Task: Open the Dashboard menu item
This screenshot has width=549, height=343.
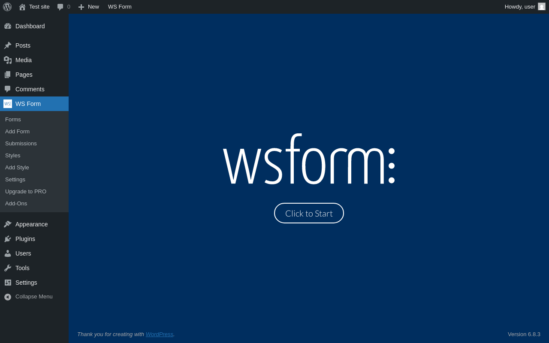Action: pyautogui.click(x=34, y=26)
